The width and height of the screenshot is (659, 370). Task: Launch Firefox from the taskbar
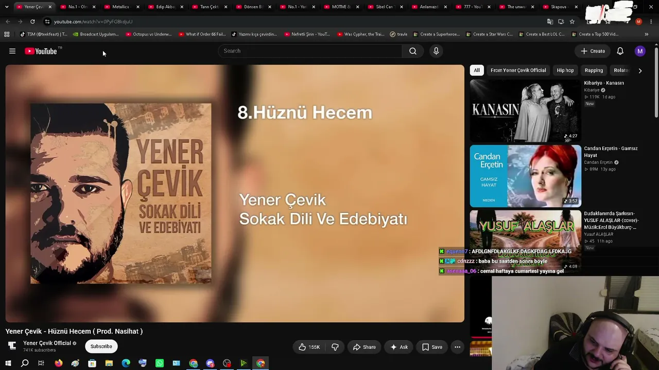[x=59, y=363]
